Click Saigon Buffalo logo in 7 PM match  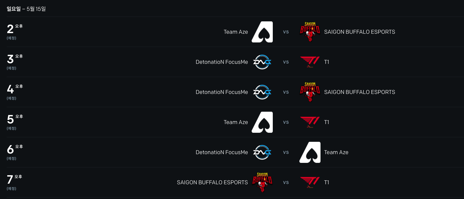(x=262, y=182)
